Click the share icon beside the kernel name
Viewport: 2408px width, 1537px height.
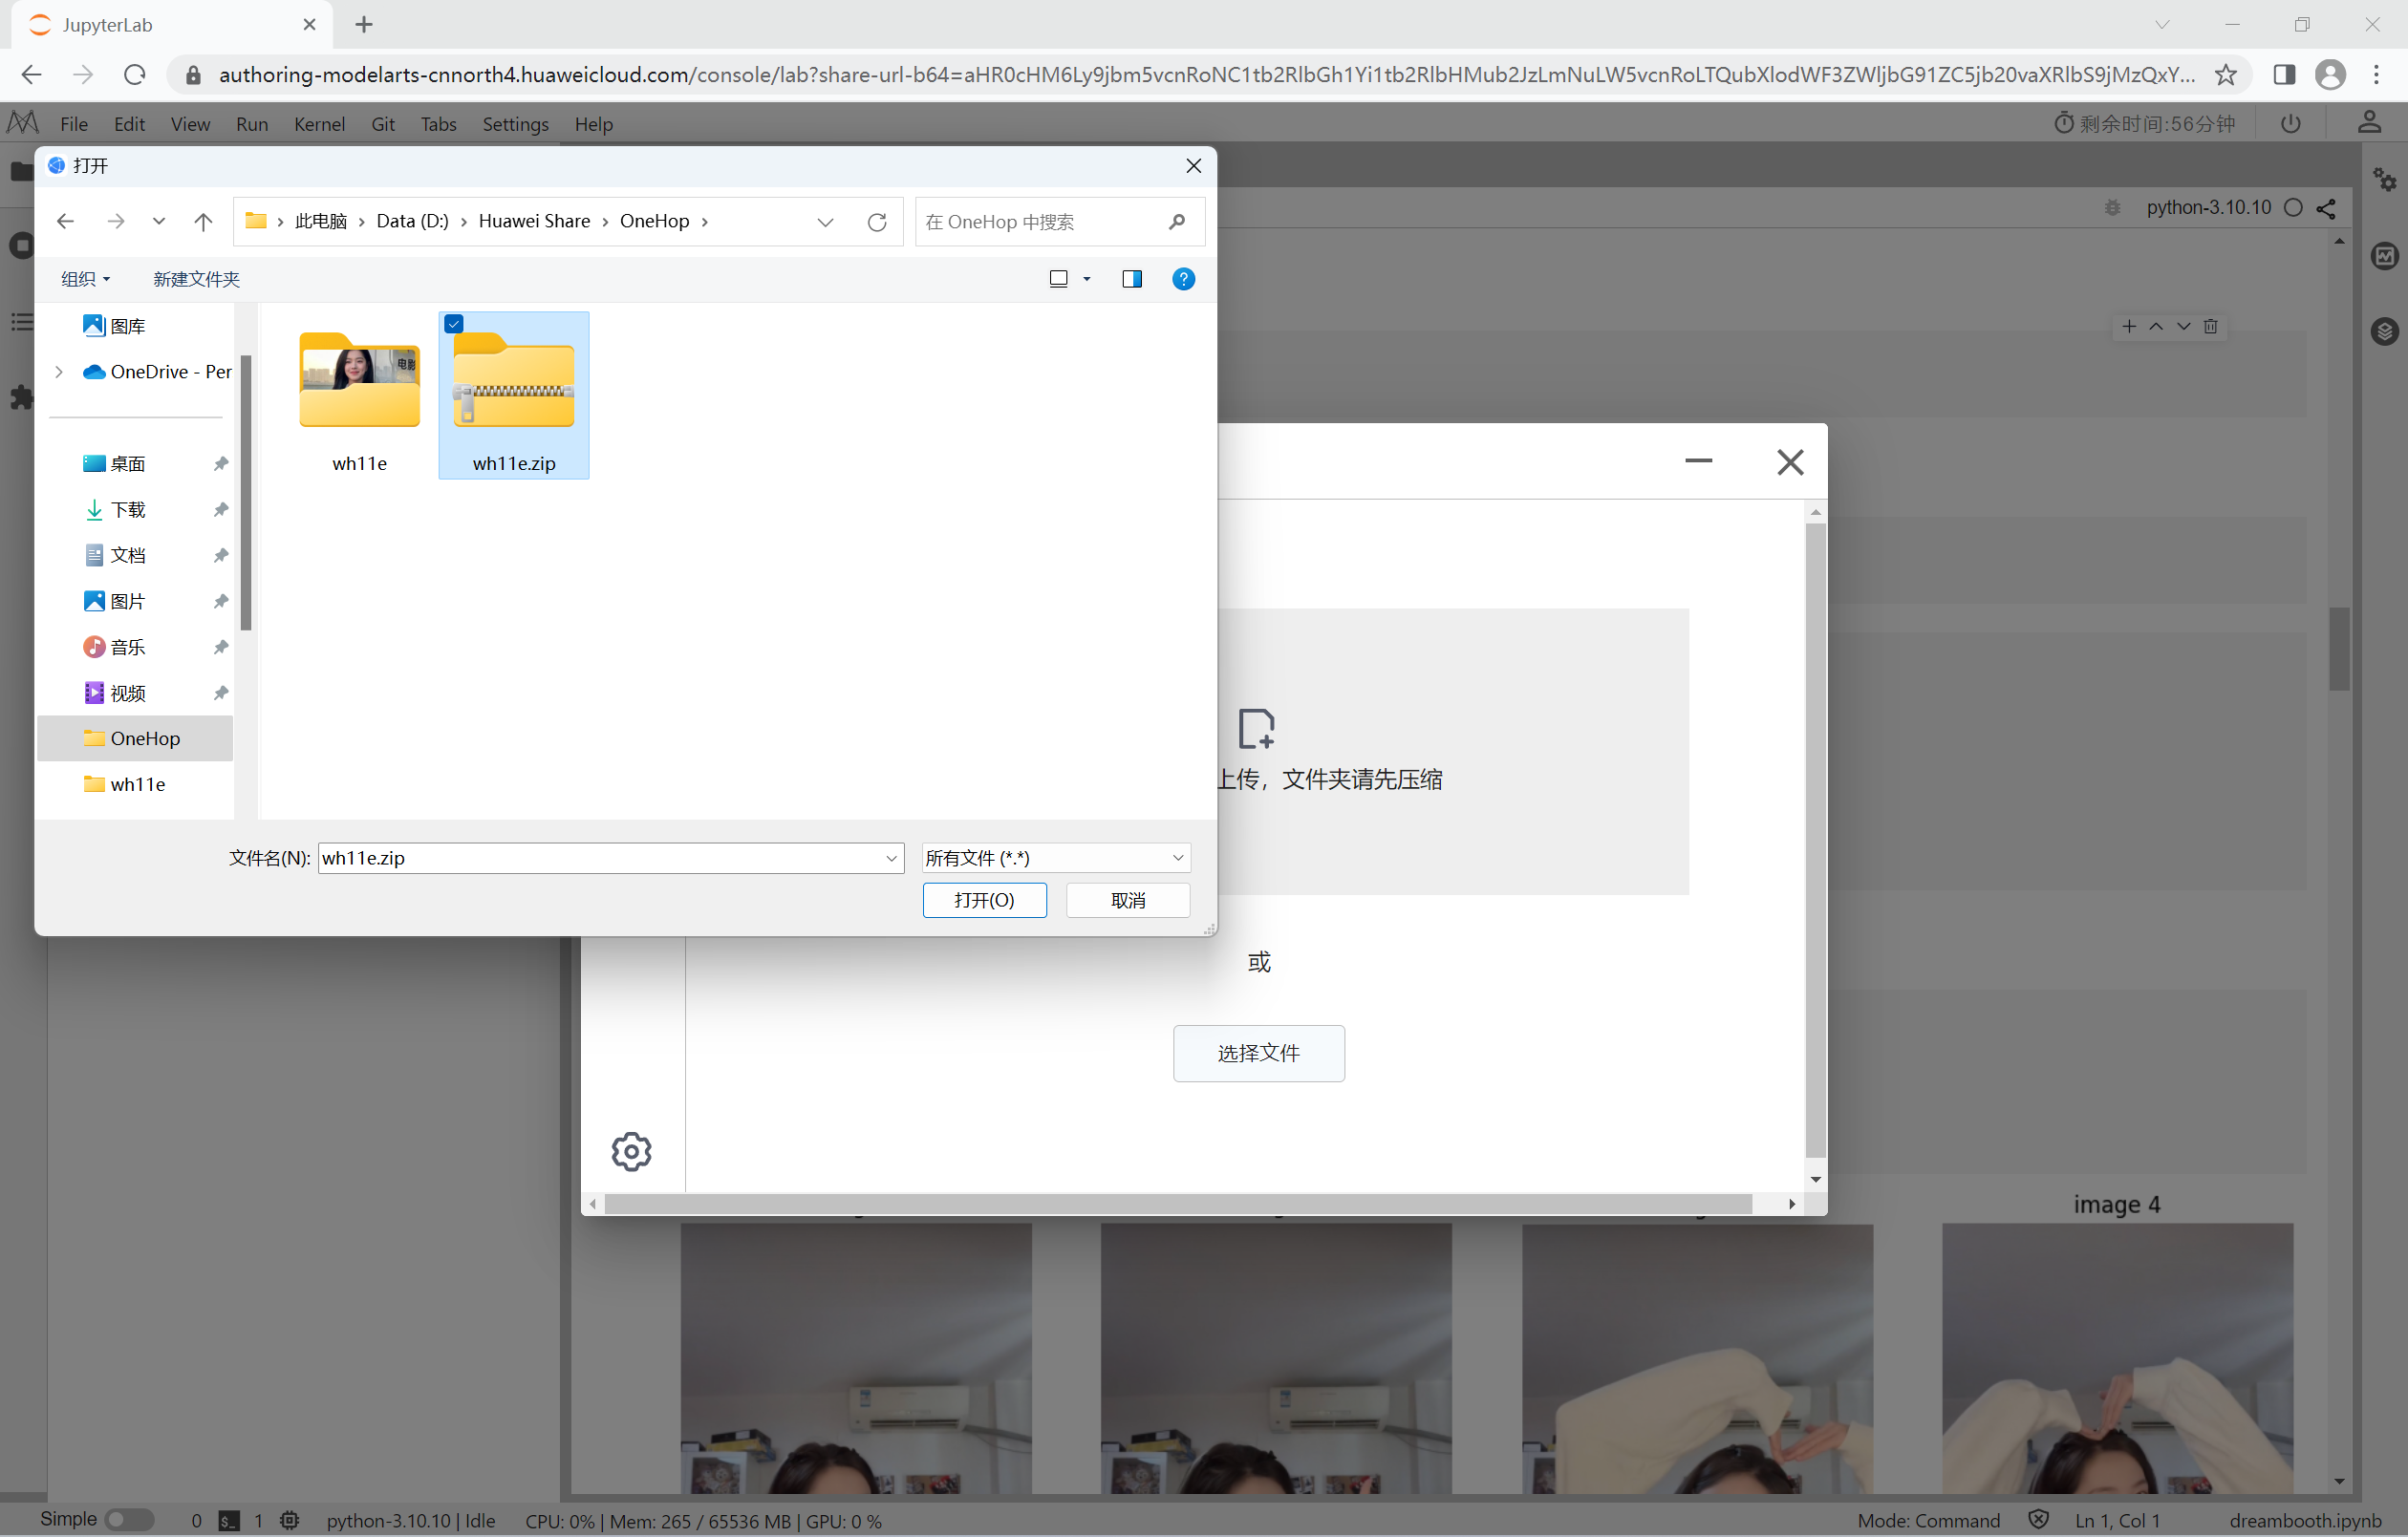click(x=2327, y=208)
